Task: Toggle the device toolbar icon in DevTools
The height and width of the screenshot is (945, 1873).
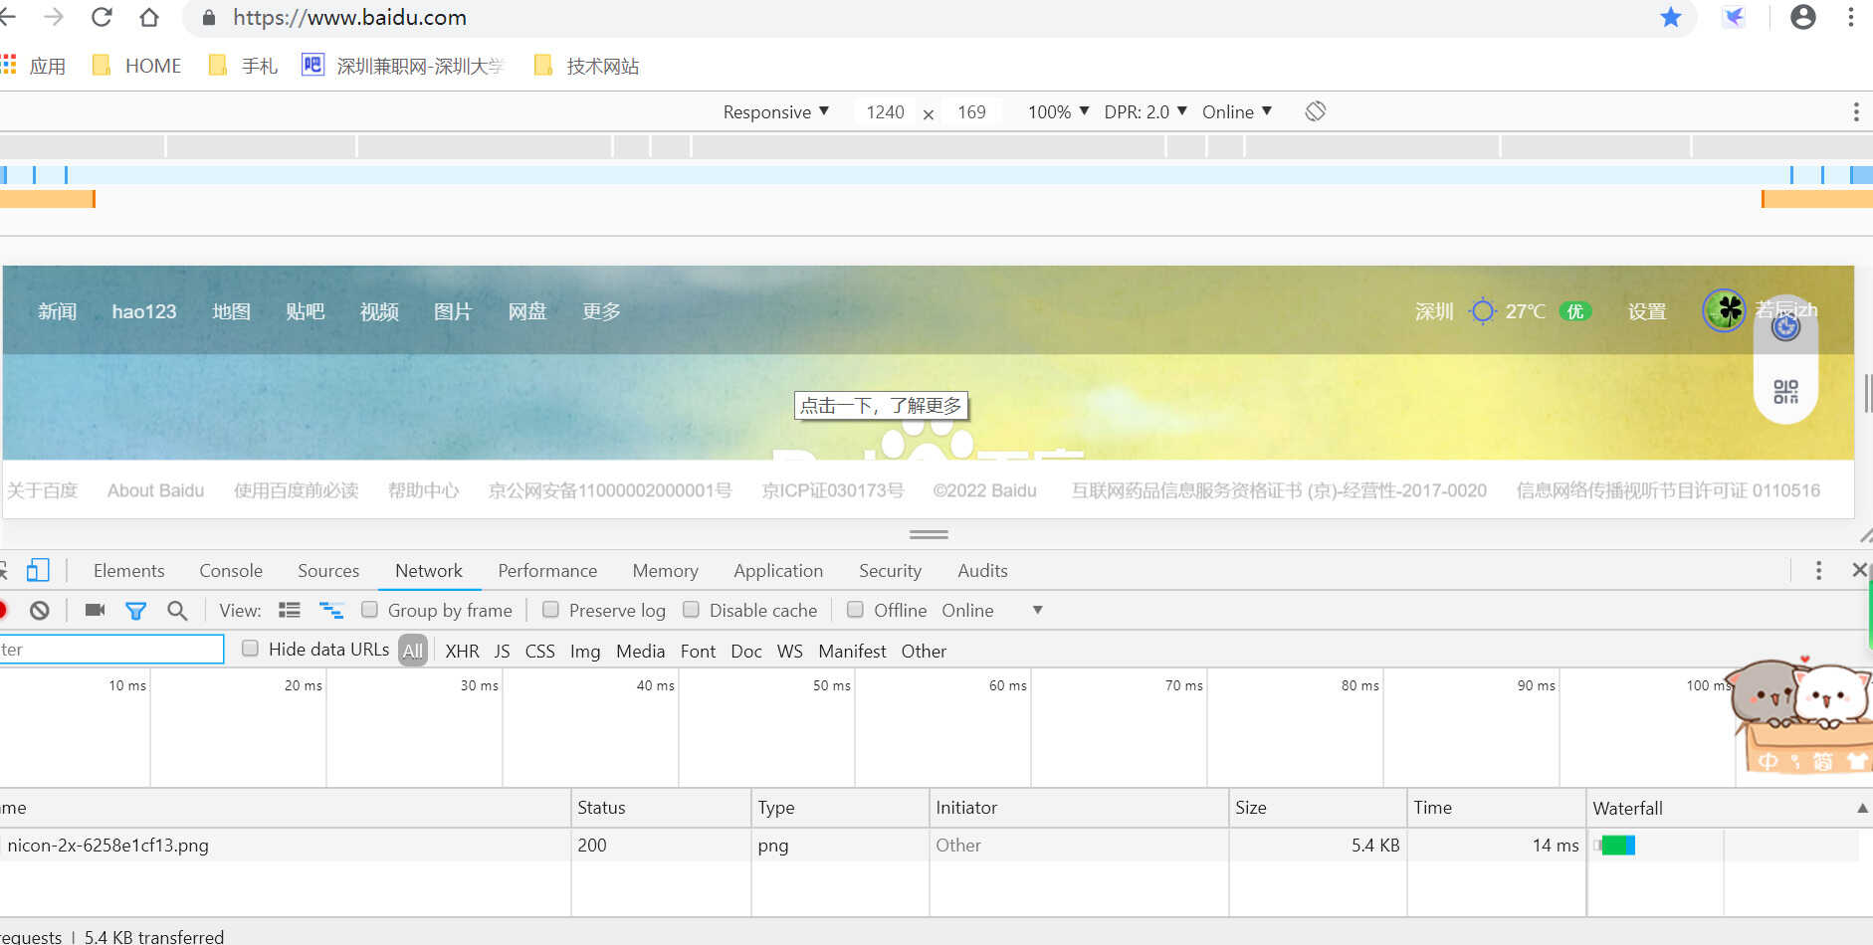Action: pyautogui.click(x=38, y=570)
